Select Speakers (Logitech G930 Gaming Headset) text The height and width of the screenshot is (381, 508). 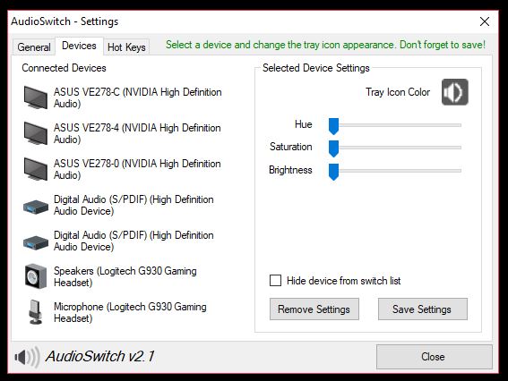point(125,276)
